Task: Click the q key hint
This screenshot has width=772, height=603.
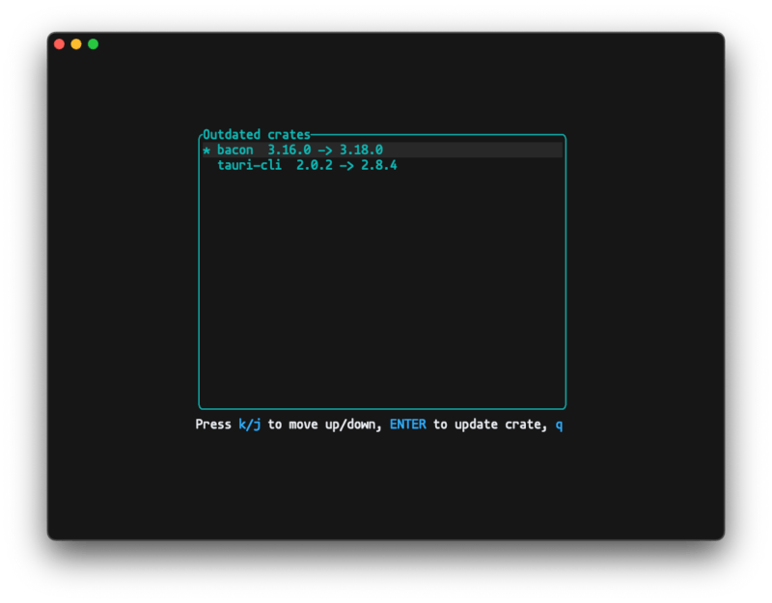Action: (x=559, y=425)
